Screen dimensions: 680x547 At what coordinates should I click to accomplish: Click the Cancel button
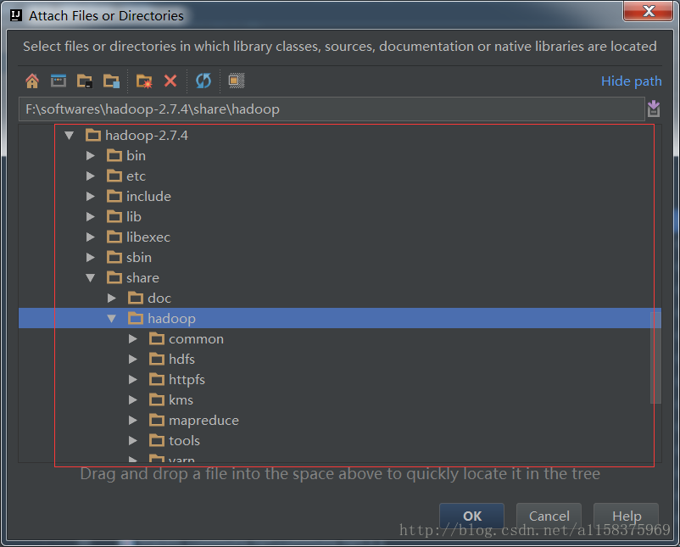point(549,516)
